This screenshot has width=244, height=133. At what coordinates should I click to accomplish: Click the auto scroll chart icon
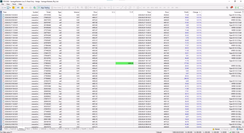[x=91, y=7]
